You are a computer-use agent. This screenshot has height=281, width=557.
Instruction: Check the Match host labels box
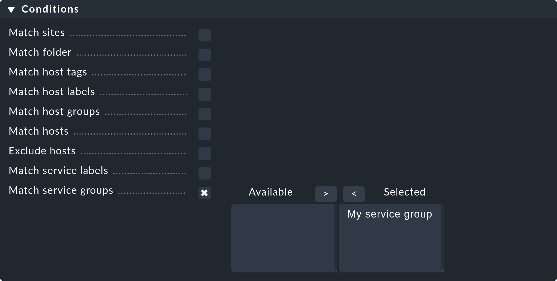pyautogui.click(x=205, y=94)
